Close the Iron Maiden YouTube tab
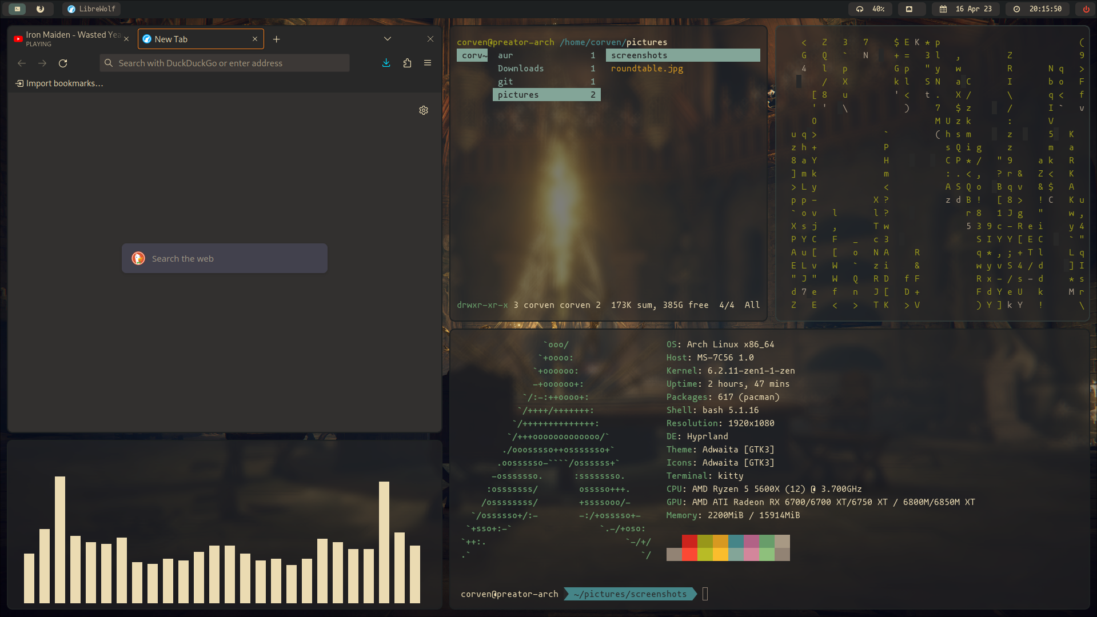The image size is (1097, 617). 126,39
